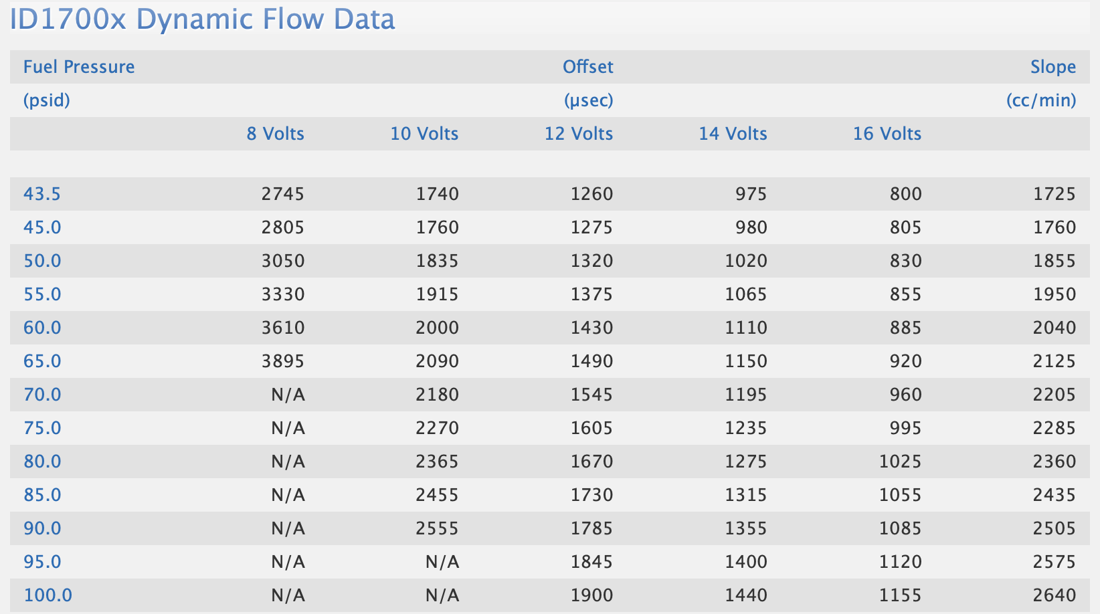
Task: Select the 43.5 psid row label
Action: pos(42,194)
